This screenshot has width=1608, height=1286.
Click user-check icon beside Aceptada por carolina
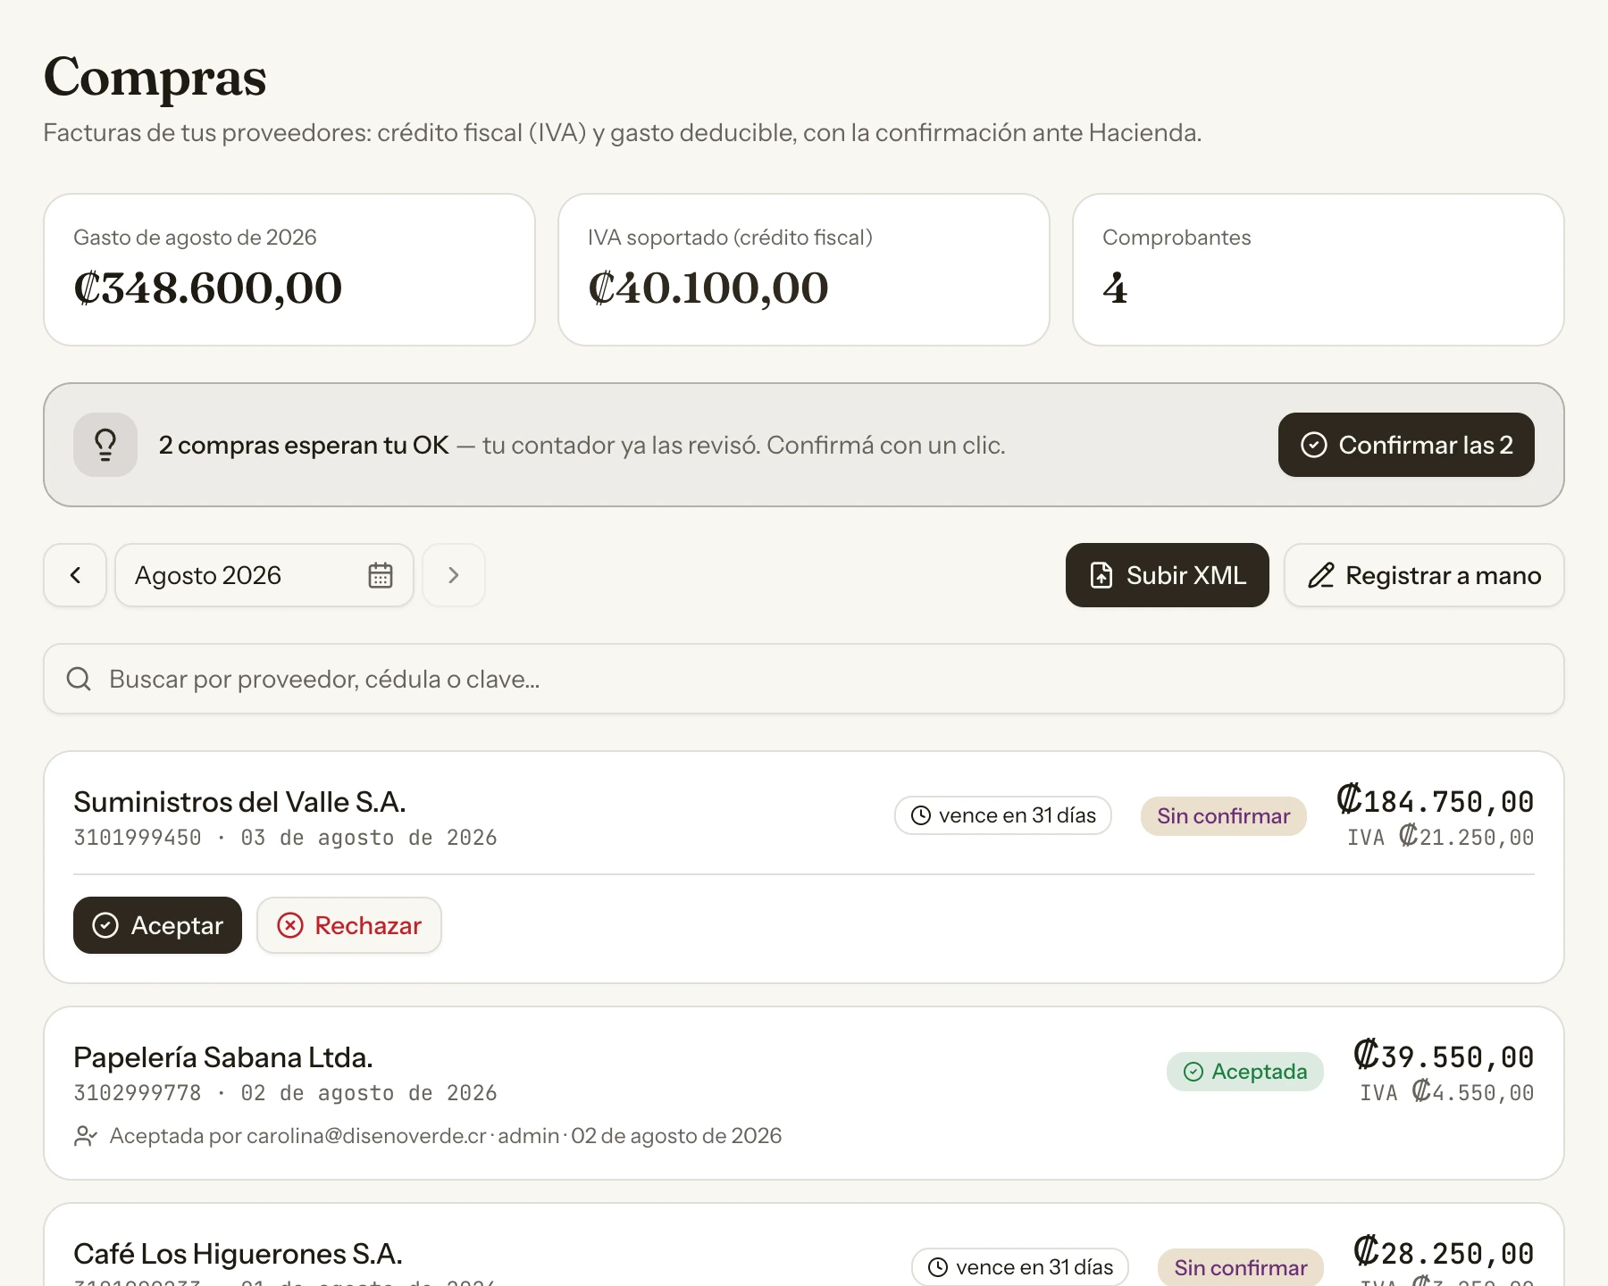click(86, 1136)
